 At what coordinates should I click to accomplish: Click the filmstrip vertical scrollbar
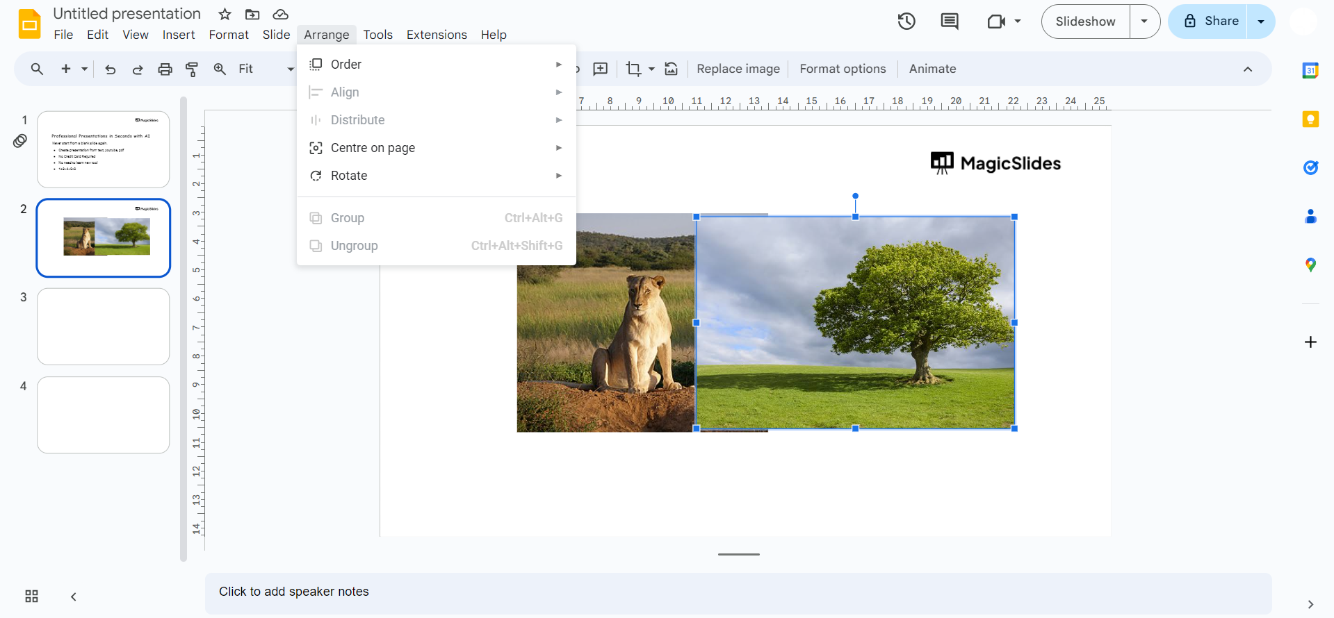(184, 328)
